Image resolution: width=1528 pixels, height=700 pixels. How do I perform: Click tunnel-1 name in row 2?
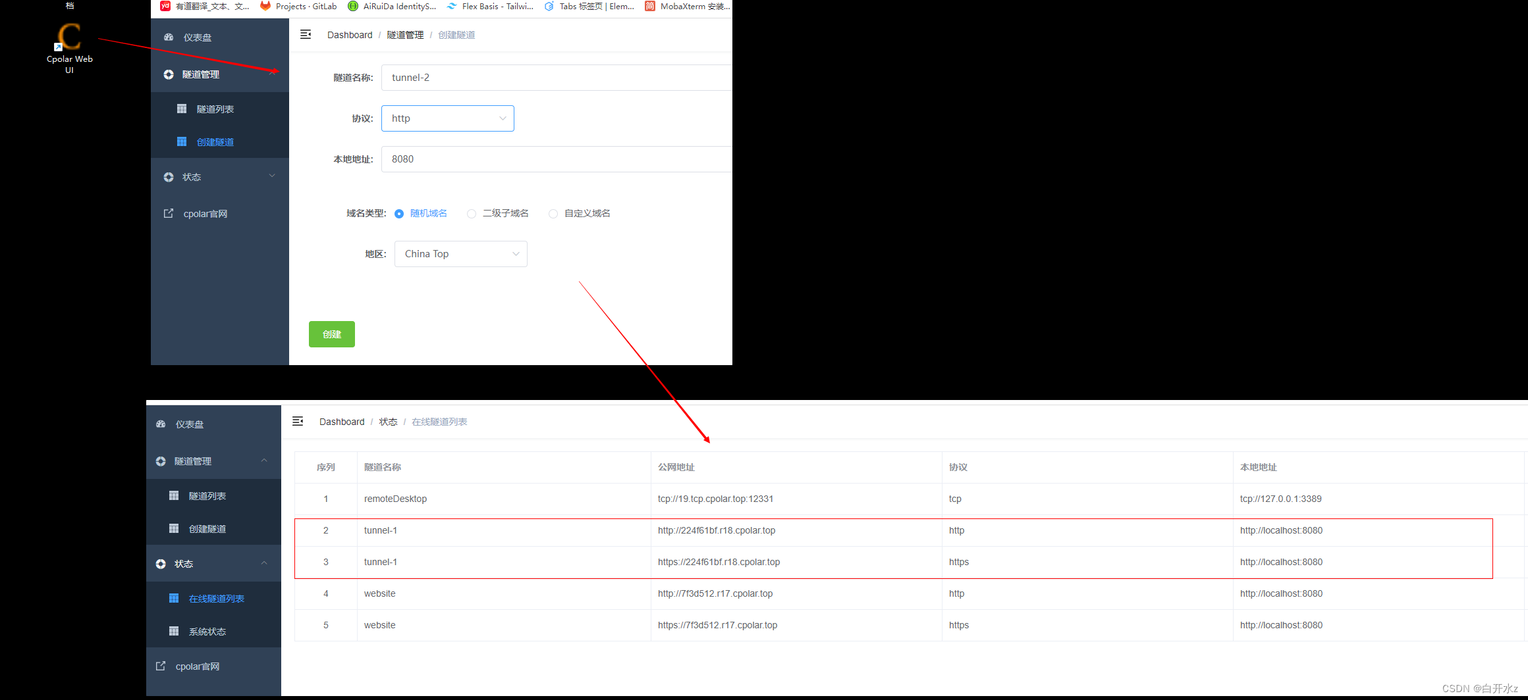click(x=381, y=530)
